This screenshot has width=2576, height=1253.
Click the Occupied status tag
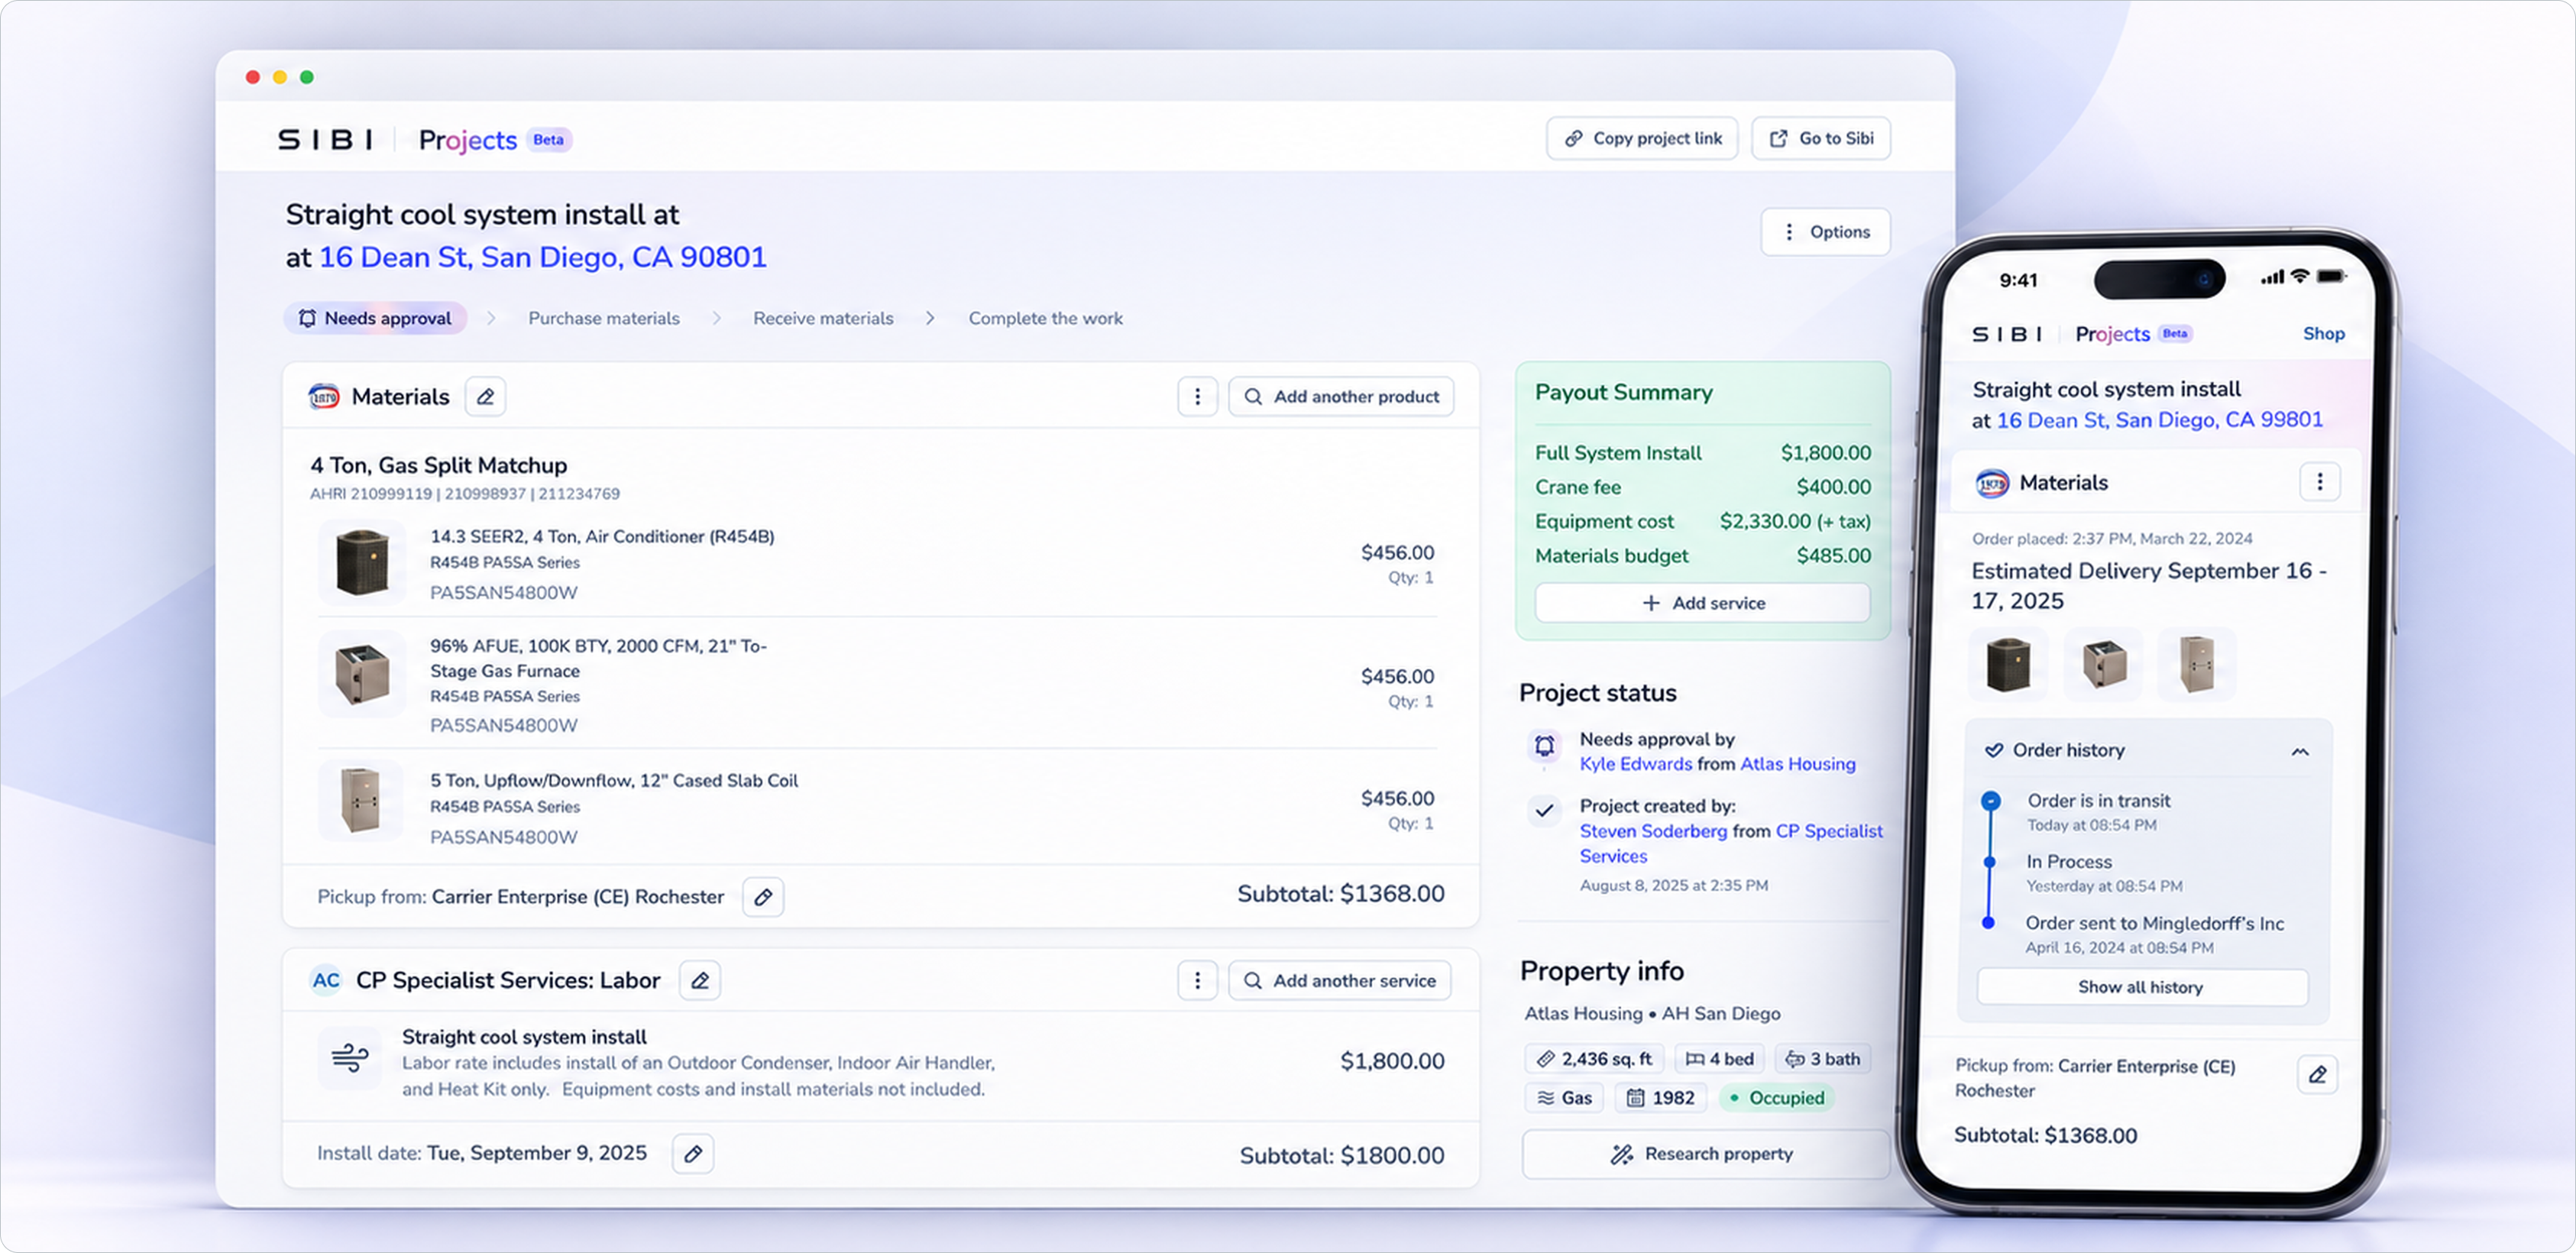tap(1777, 1098)
